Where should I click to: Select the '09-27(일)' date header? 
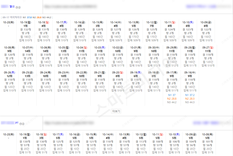(x=208, y=48)
